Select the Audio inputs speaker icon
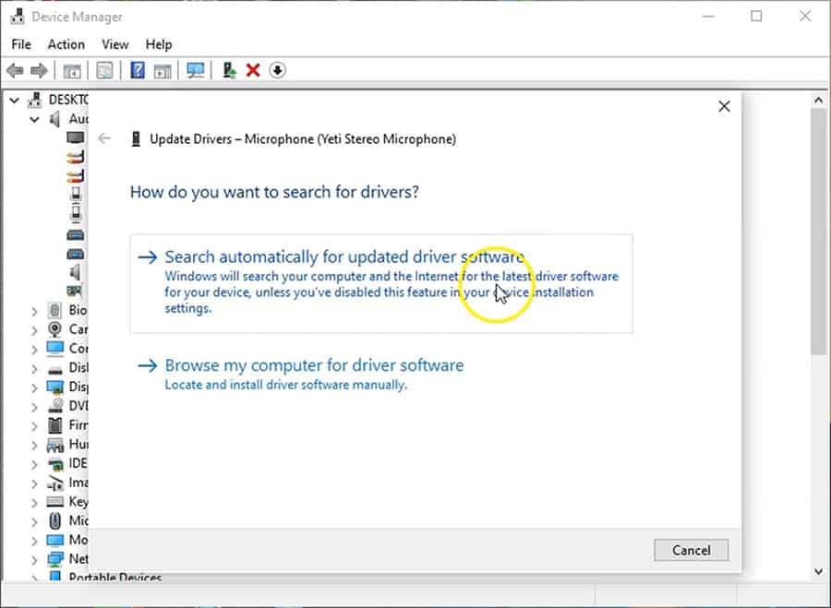Image resolution: width=831 pixels, height=608 pixels. 54,119
